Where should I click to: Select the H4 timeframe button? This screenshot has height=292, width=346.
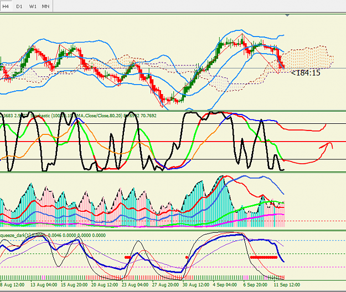[x=6, y=7]
